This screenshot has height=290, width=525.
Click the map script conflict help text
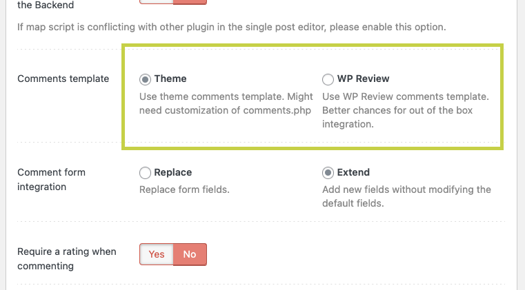pos(231,28)
